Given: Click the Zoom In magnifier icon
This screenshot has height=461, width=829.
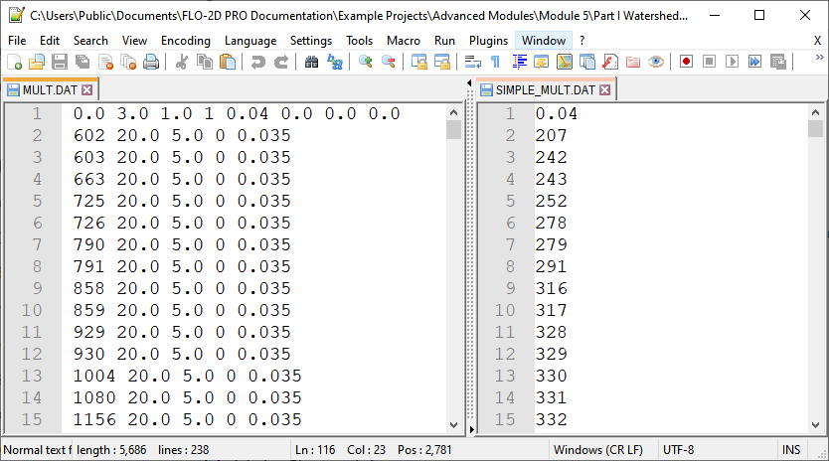Looking at the screenshot, I should pos(365,62).
